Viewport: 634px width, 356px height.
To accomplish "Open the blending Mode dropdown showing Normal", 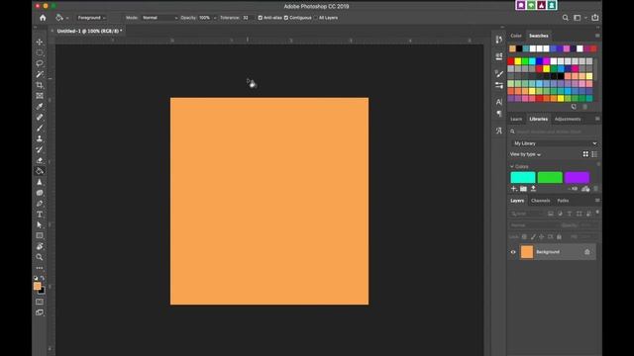I will (159, 18).
